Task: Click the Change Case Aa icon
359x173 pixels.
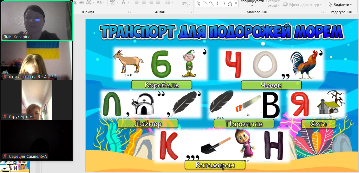Action: [99, 2]
